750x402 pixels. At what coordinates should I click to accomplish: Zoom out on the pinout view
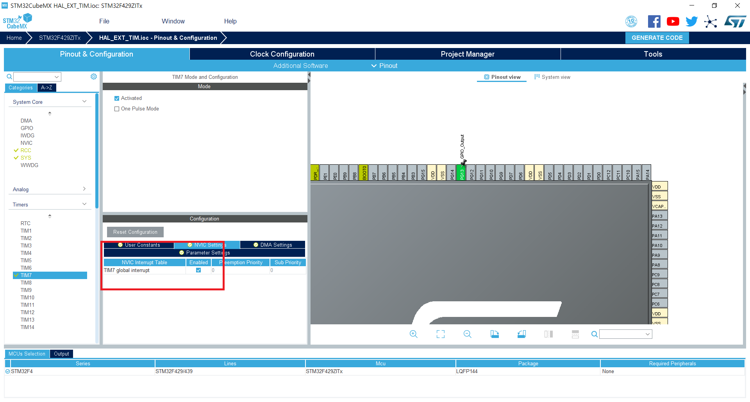pos(468,334)
